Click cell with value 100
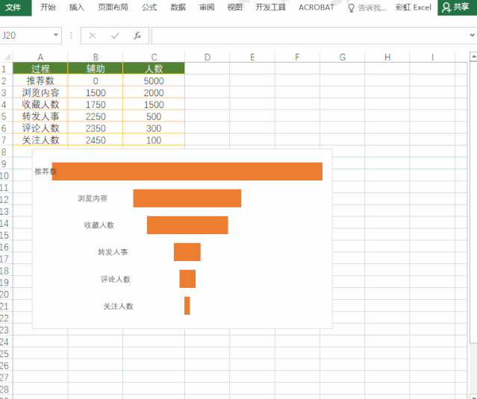477x399 pixels. point(154,139)
